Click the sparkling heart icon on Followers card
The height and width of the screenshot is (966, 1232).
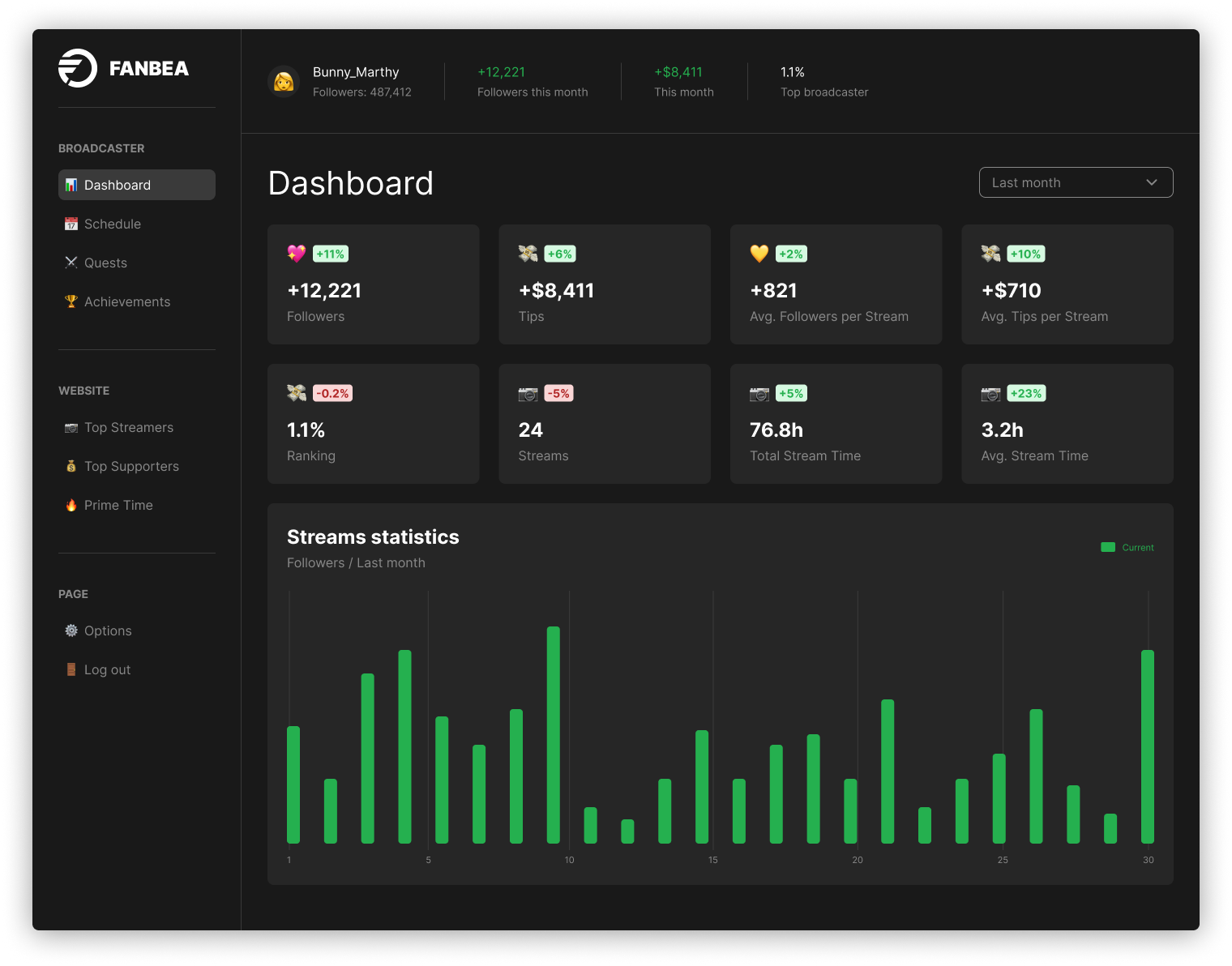[x=297, y=254]
